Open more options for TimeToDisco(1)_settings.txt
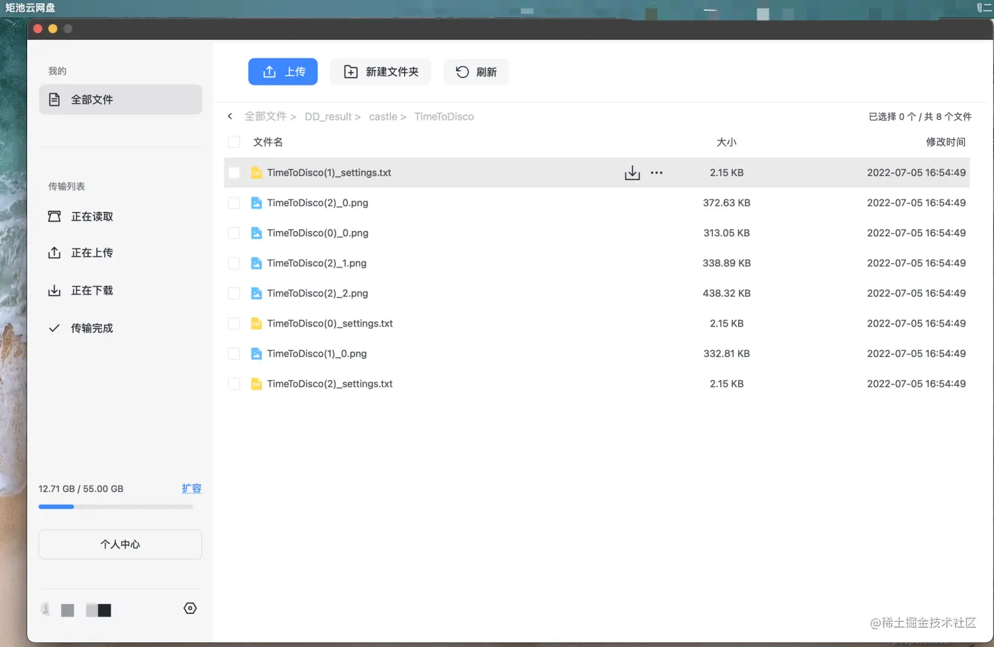Screen dimensions: 994x647 656,172
